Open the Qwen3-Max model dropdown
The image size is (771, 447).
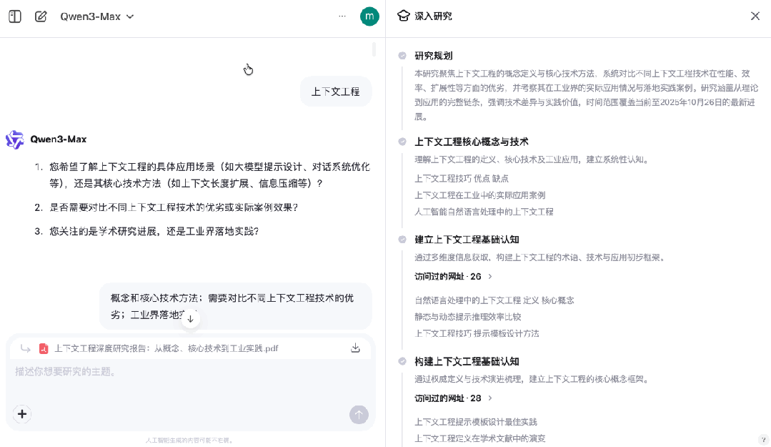(x=96, y=16)
